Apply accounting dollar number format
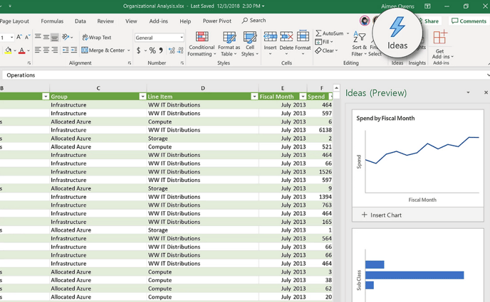This screenshot has width=490, height=302. [x=138, y=50]
